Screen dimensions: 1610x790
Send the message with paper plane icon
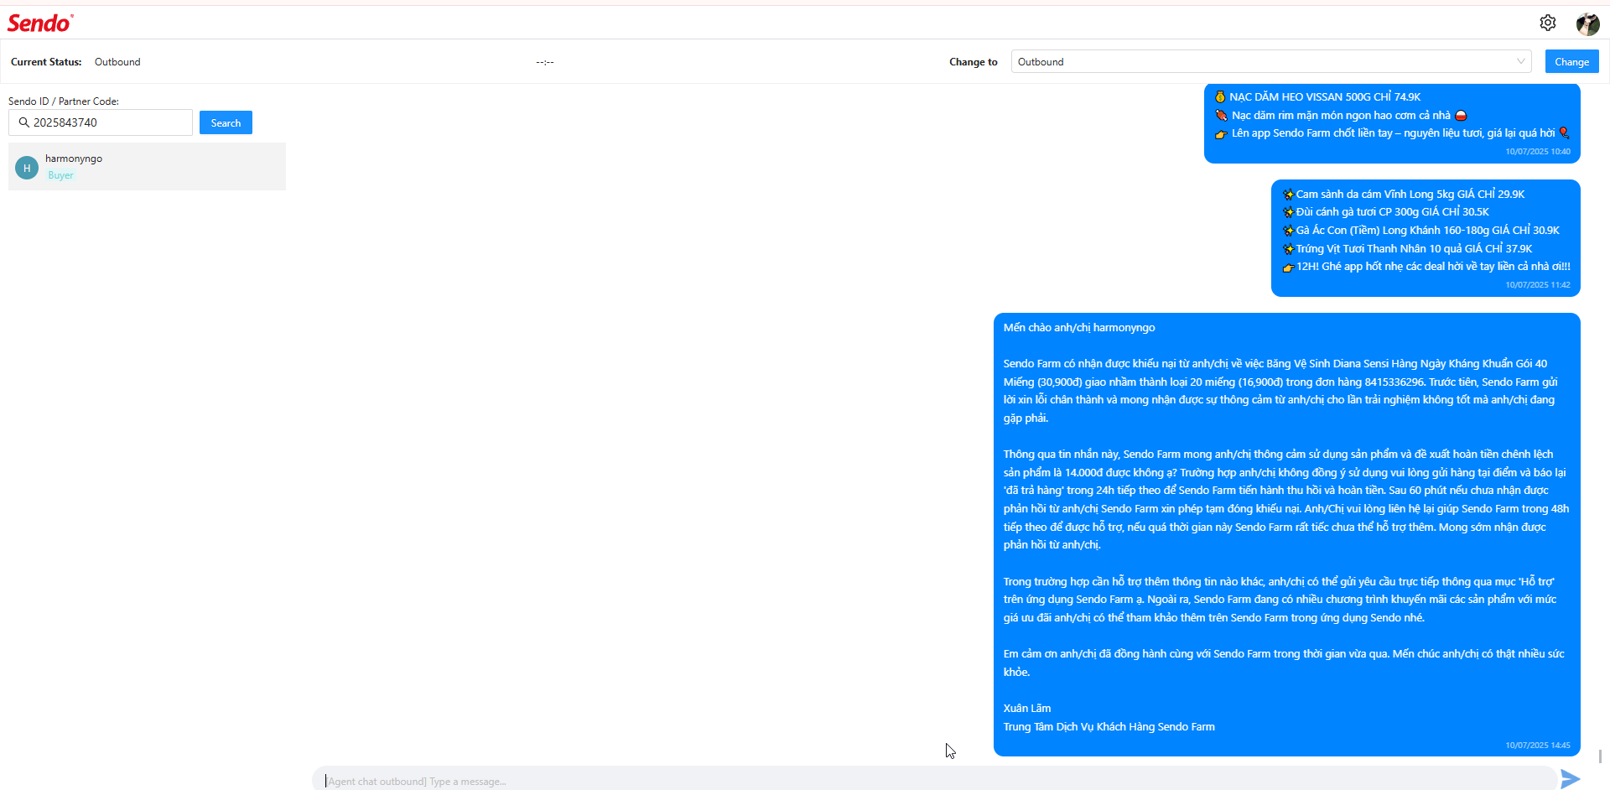point(1571,779)
